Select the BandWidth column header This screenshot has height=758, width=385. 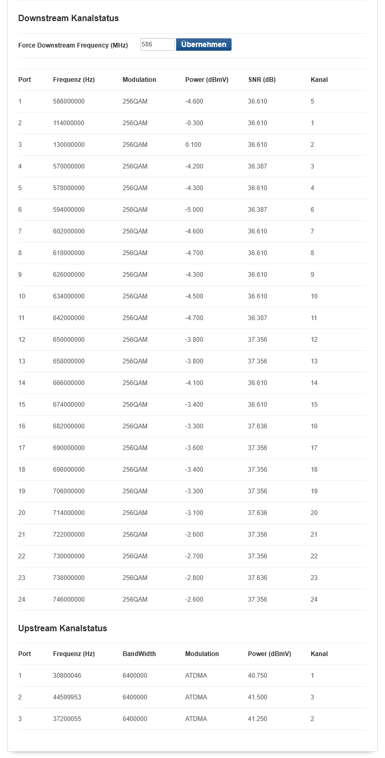(x=139, y=654)
